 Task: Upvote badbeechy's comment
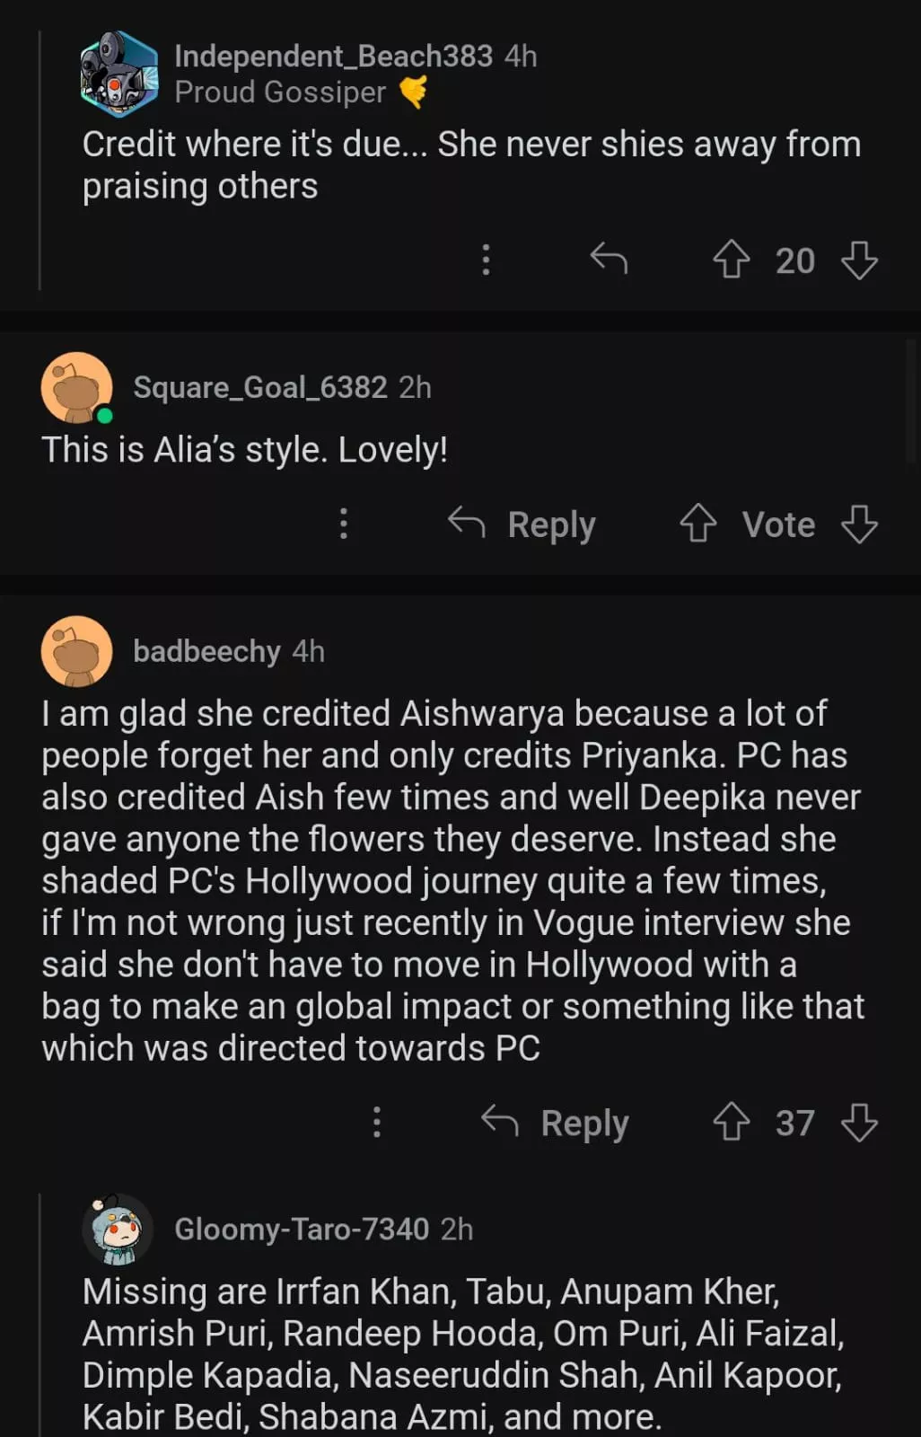[731, 1123]
